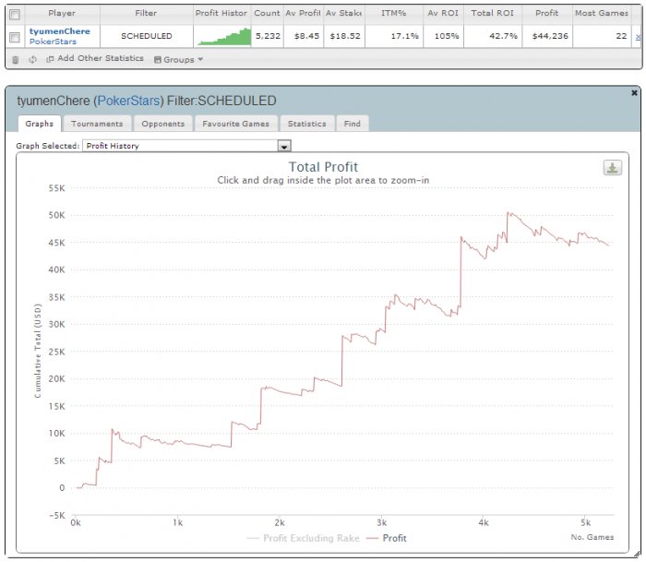Check the tyumenChere row checkbox
Image resolution: width=646 pixels, height=562 pixels.
[x=15, y=38]
